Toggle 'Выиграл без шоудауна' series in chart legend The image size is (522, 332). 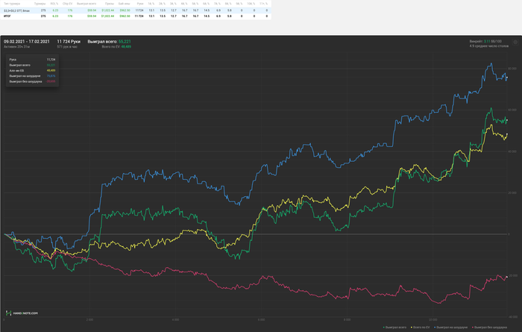tap(489, 328)
